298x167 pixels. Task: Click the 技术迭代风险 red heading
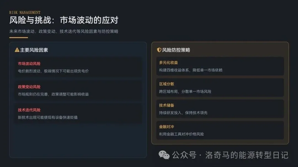29,110
